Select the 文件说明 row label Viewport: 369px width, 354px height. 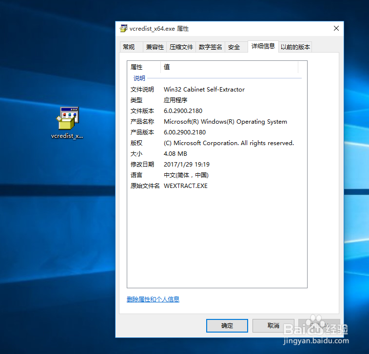(x=142, y=89)
